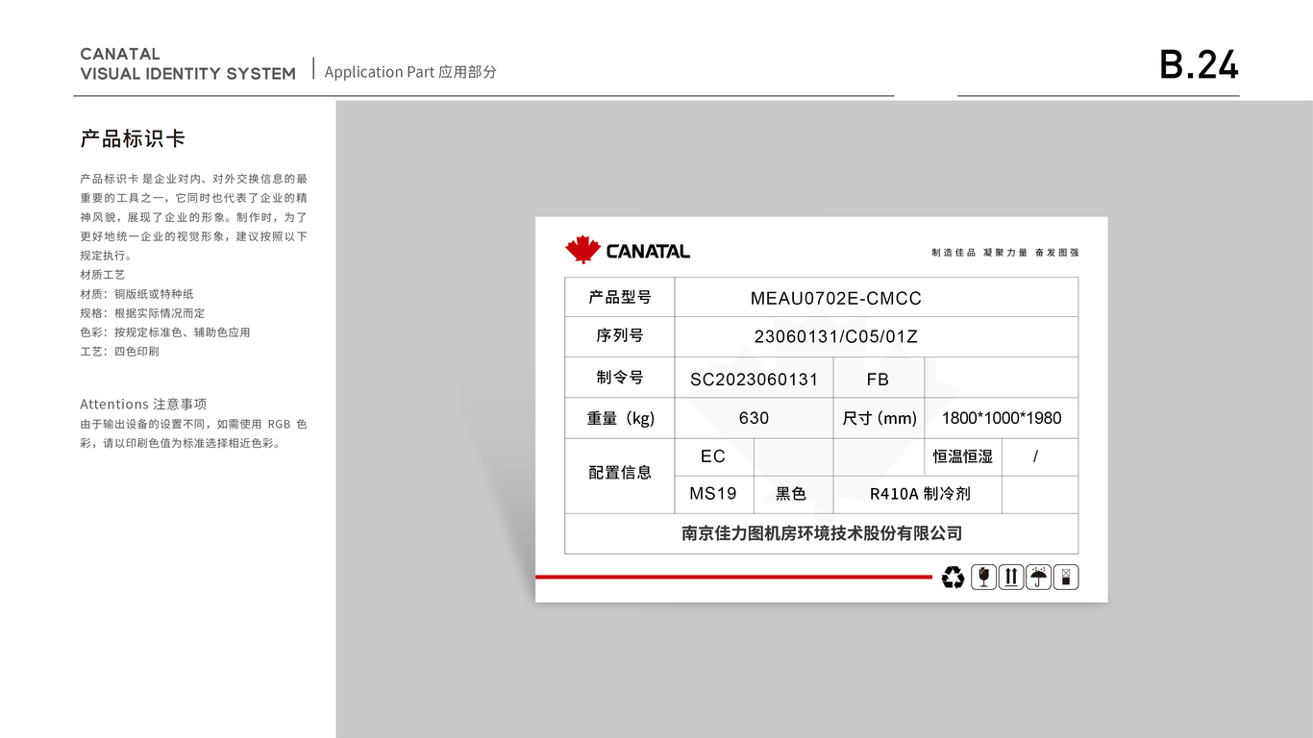This screenshot has height=738, width=1313.
Task: Click the '尺寸 (mm)' label cell
Action: 879,418
